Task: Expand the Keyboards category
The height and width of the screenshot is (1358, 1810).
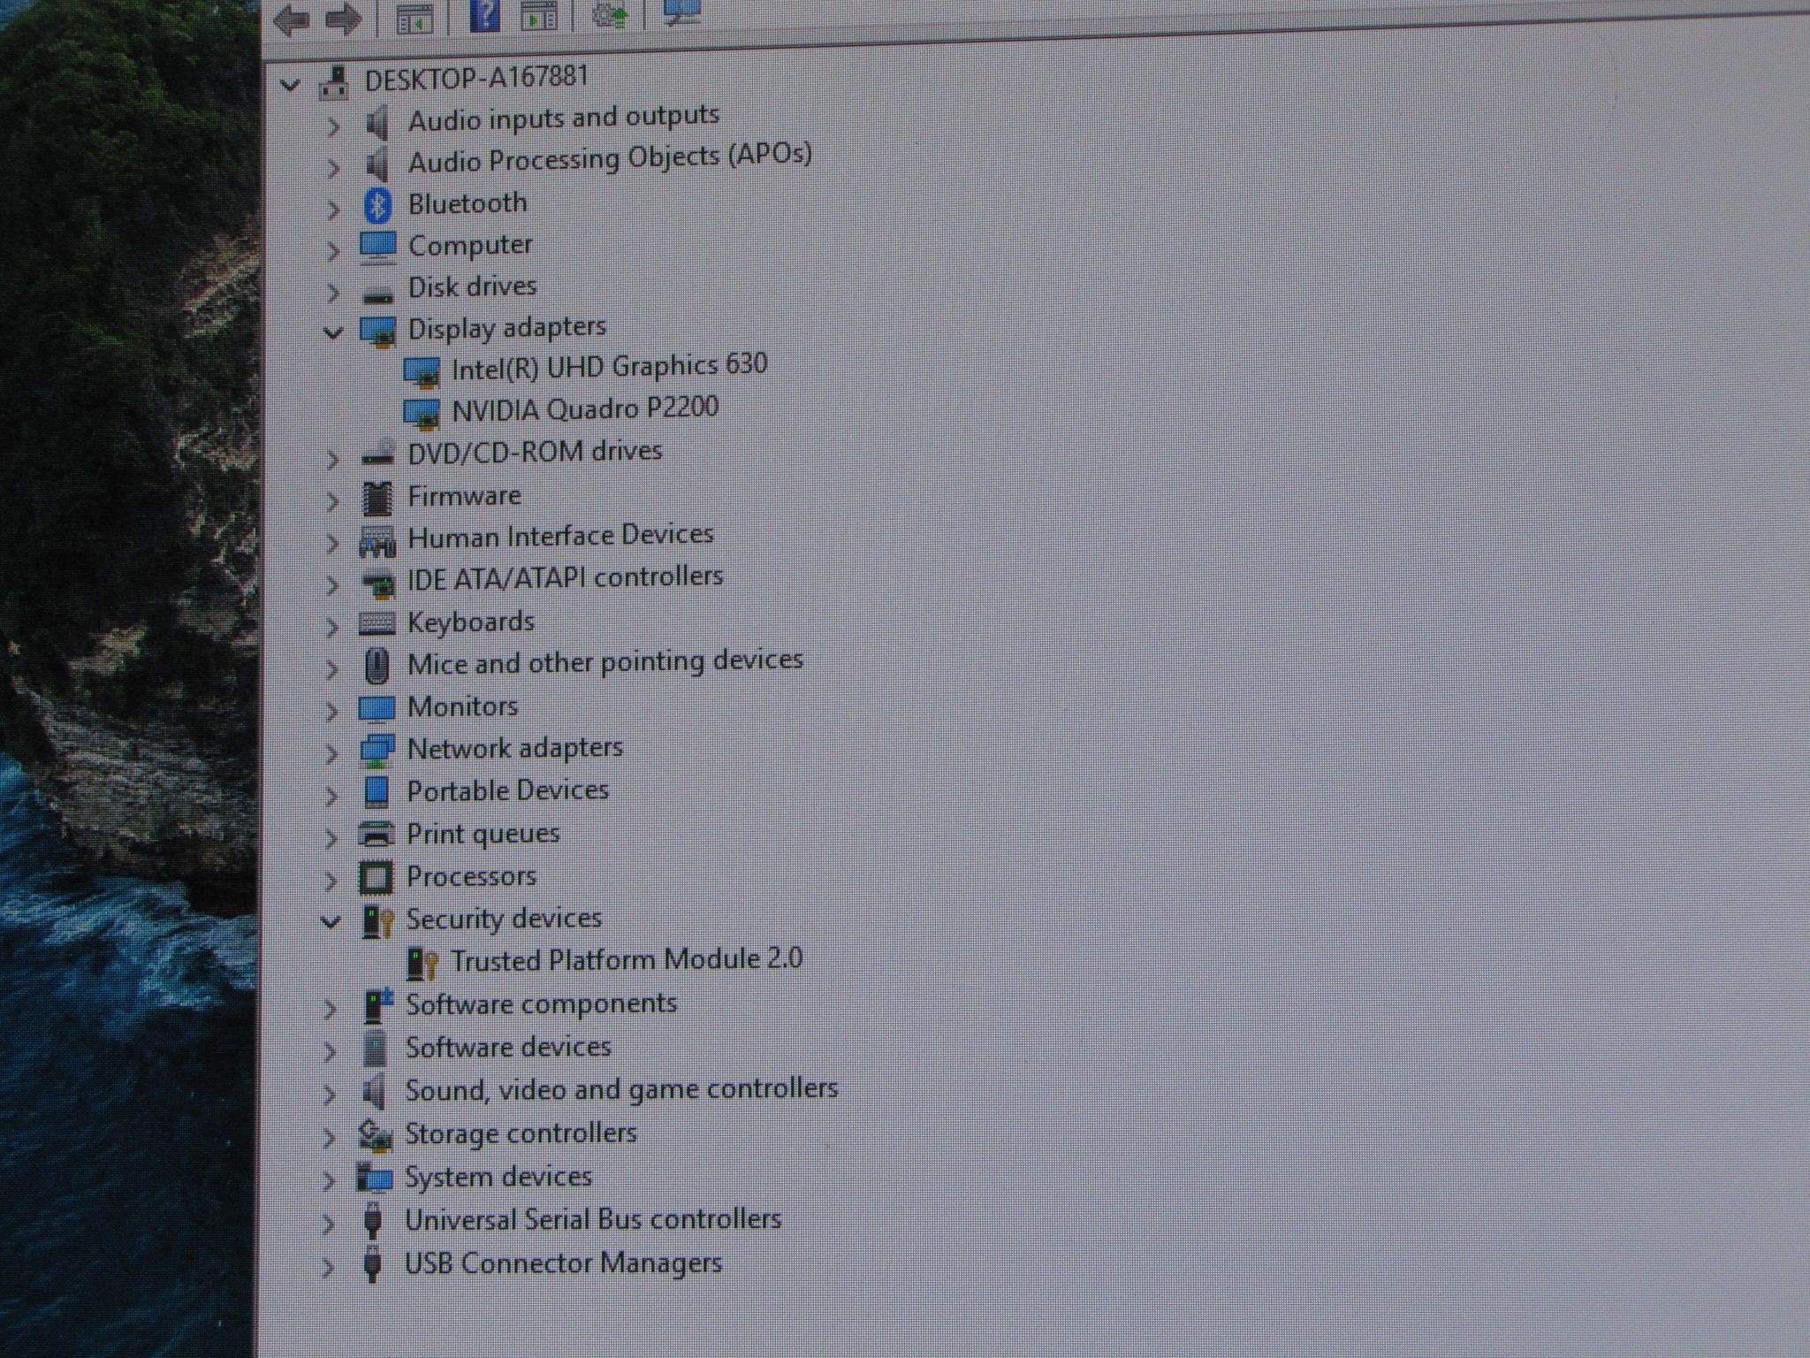Action: (x=332, y=627)
